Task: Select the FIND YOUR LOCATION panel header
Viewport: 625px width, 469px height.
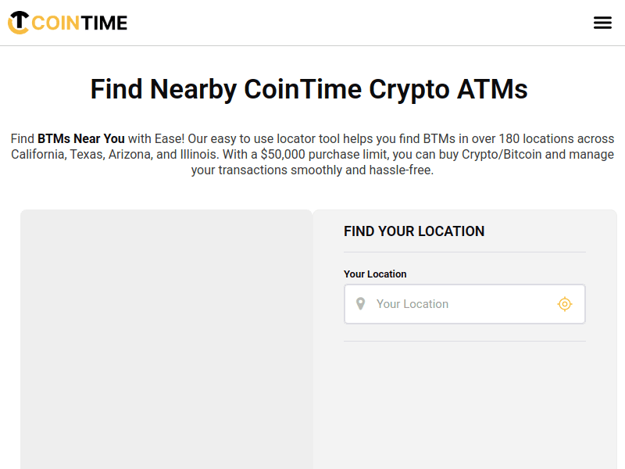Action: click(x=414, y=231)
